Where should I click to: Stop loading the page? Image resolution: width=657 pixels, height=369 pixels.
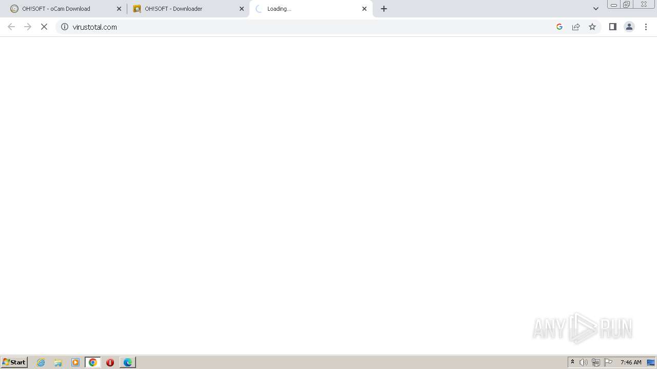(44, 27)
